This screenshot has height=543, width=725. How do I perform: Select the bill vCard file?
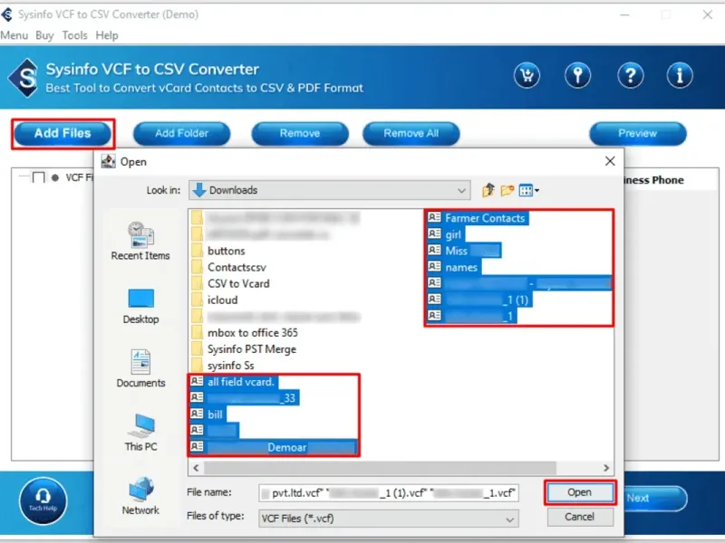(x=208, y=414)
